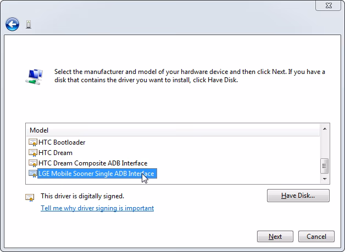Click the blue back arrow button
Viewport: 345px width, 252px height.
click(12, 24)
